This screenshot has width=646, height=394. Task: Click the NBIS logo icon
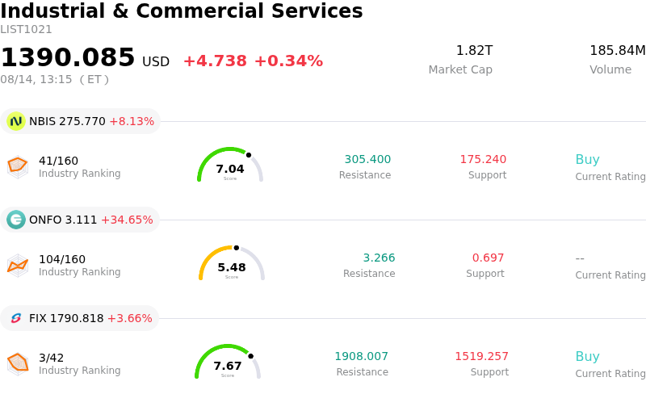click(x=16, y=121)
